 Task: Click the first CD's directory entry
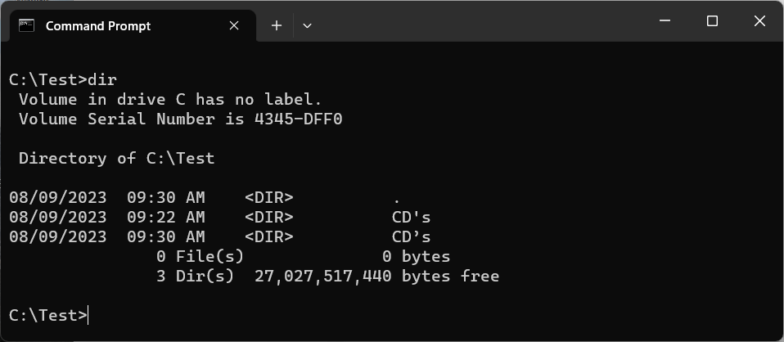(x=411, y=217)
